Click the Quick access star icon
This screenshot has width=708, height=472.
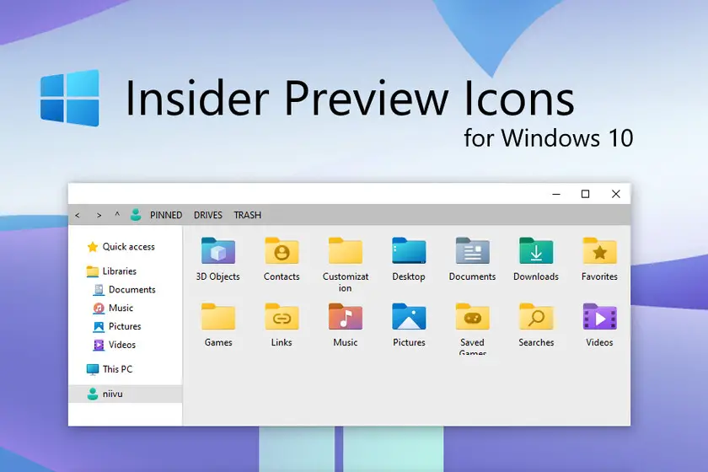(93, 247)
